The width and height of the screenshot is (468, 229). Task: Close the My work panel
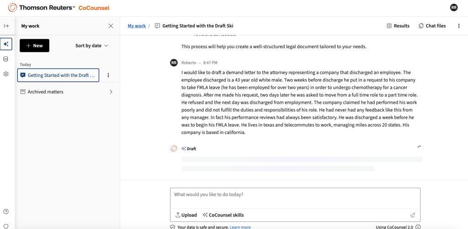point(111,26)
